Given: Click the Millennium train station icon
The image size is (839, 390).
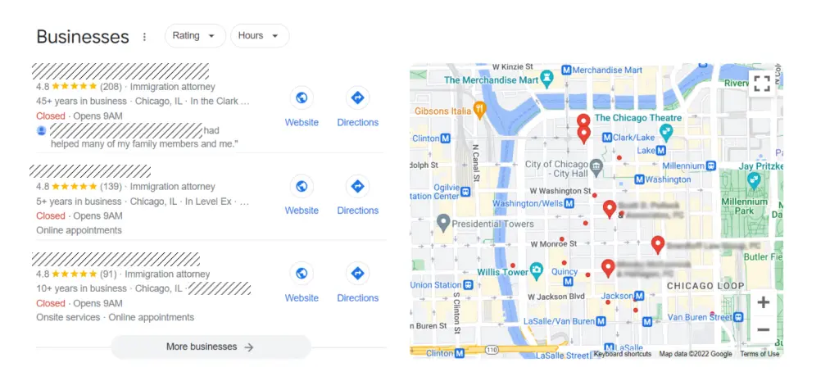Looking at the screenshot, I should point(710,166).
